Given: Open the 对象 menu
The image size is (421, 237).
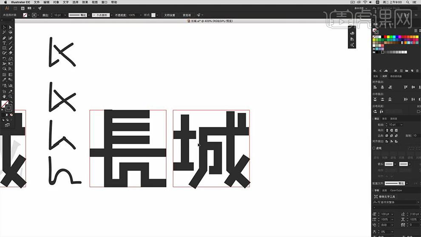Looking at the screenshot, I should tap(56, 2).
